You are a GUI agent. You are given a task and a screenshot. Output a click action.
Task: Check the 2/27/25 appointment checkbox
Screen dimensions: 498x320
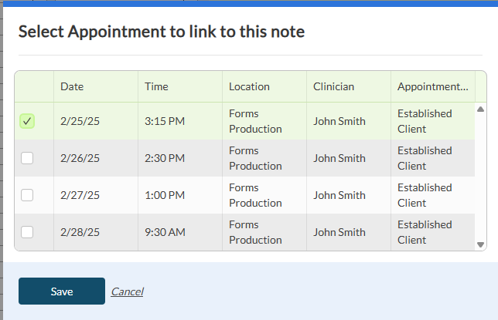[27, 195]
